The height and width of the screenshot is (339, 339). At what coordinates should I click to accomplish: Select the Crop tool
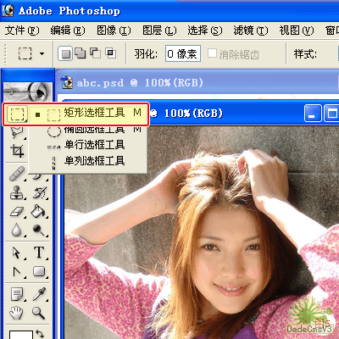point(17,151)
